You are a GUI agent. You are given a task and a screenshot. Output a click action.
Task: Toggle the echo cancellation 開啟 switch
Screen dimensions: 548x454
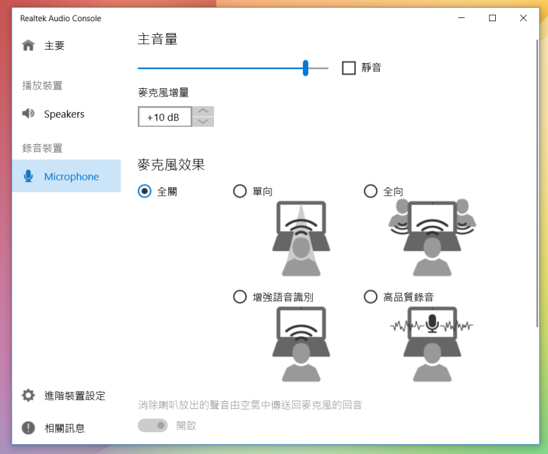153,426
